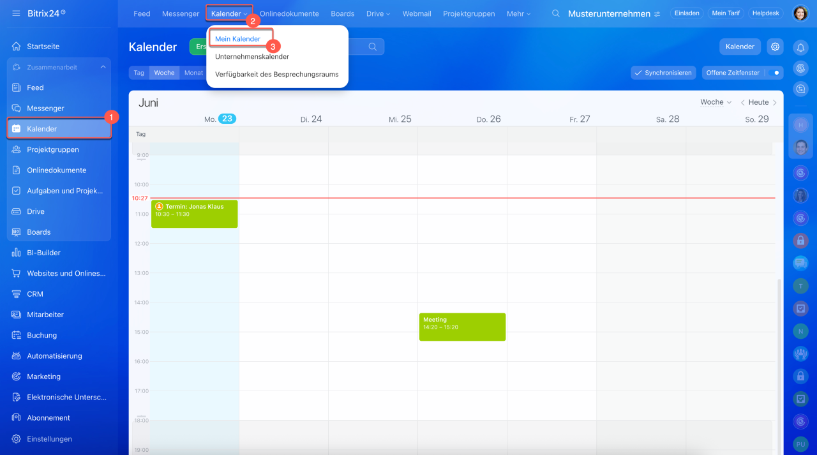
Task: Switch to the Monat view tab
Action: coord(193,73)
